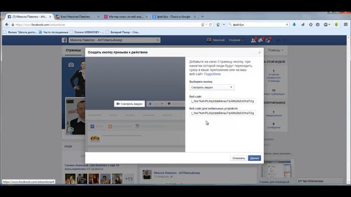Click the Смотреть видео preview button

129,104
